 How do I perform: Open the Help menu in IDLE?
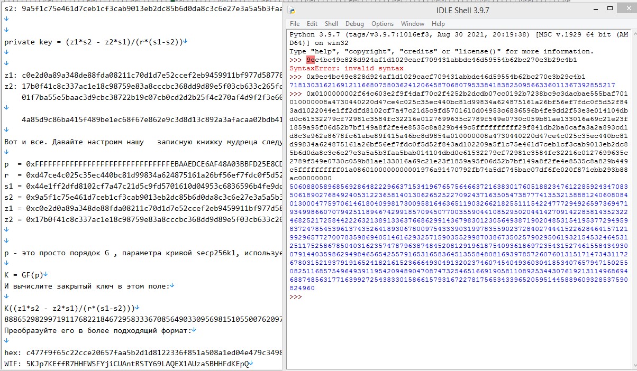point(437,23)
